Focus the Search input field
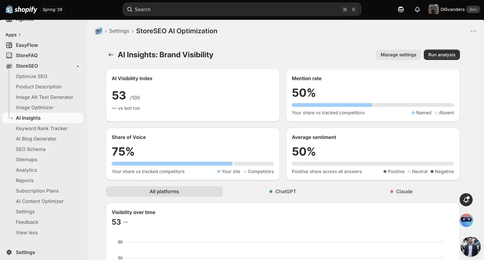484x260 pixels. [x=242, y=10]
